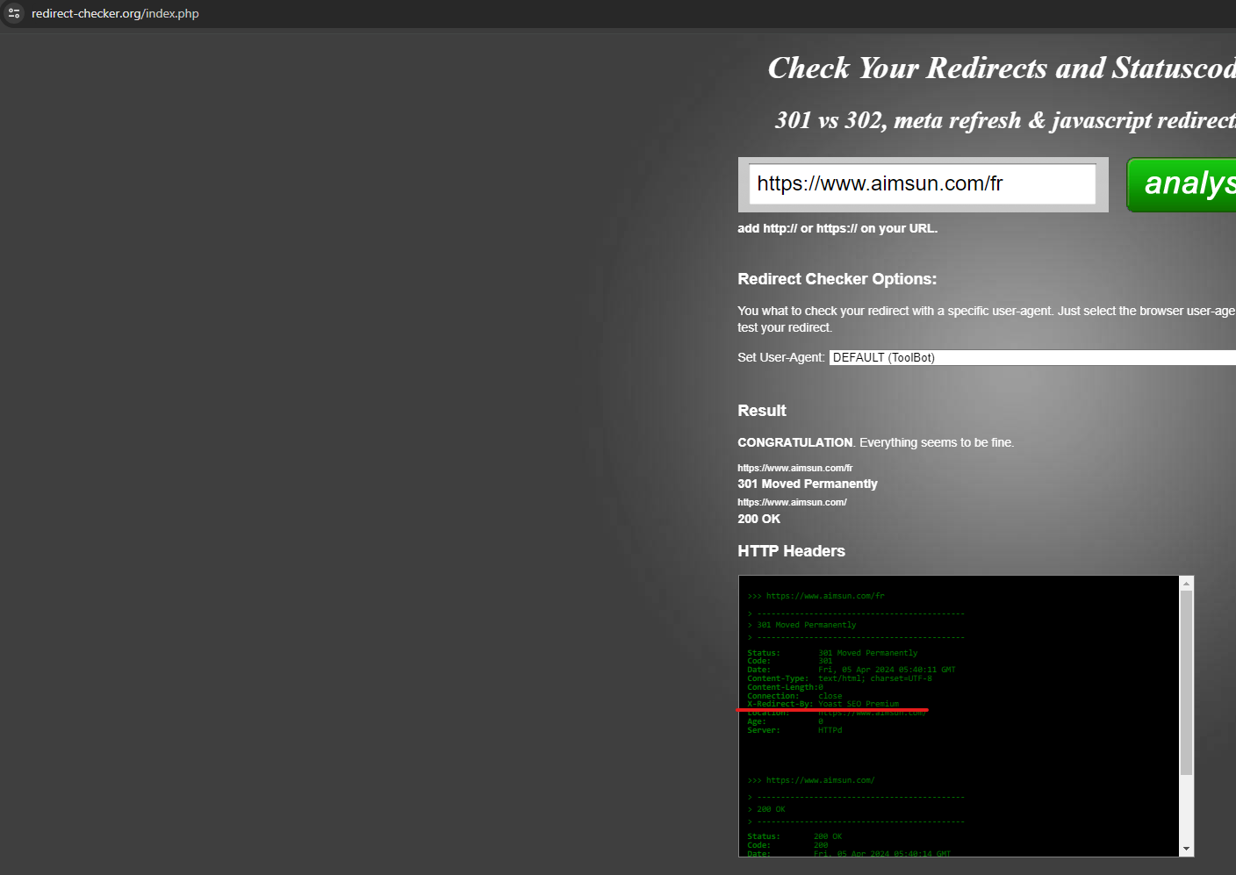
Task: Click the 'Check Your Redirects and Statuscode' heading
Action: point(1002,68)
